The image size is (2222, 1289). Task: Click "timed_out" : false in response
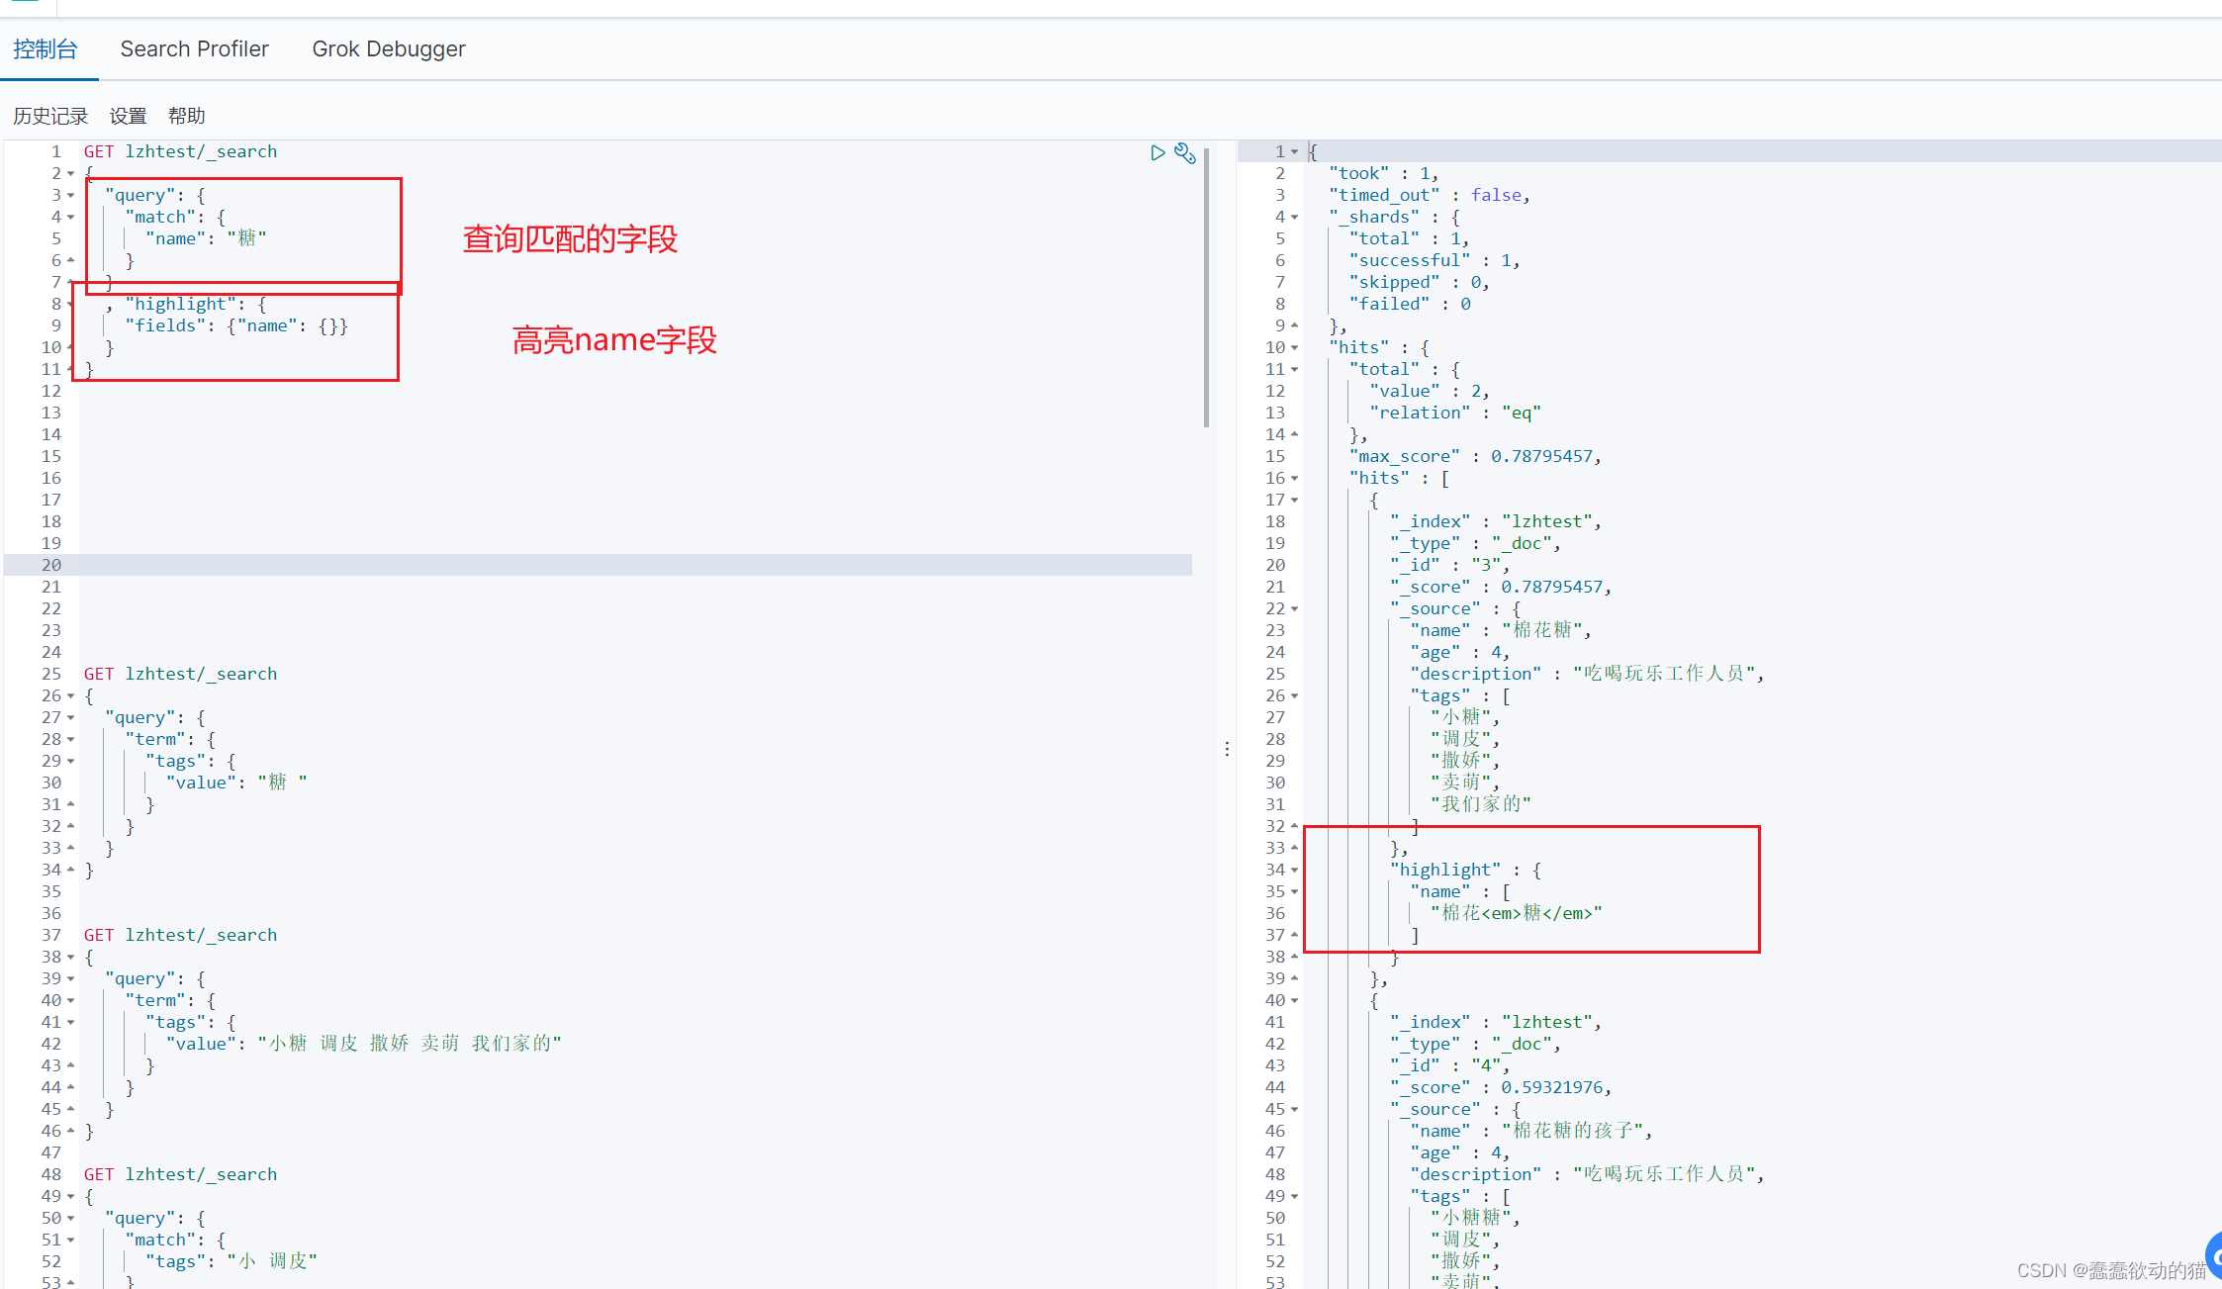[1430, 195]
